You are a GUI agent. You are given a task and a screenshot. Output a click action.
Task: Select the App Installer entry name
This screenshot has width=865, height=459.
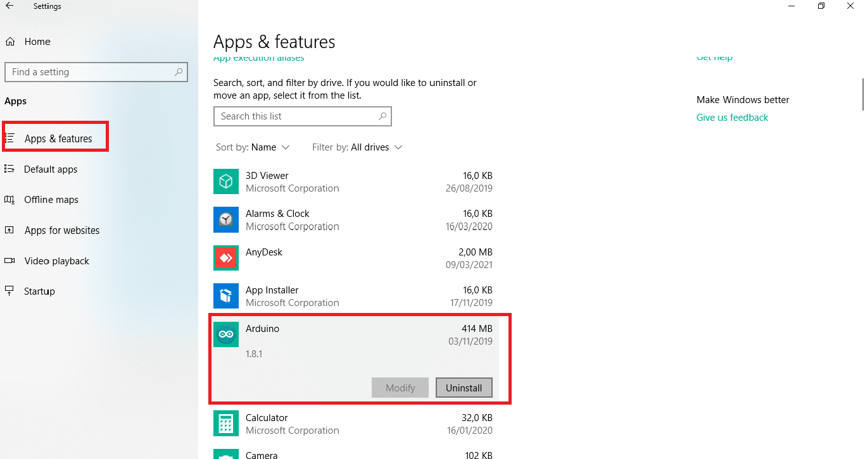[x=272, y=290]
